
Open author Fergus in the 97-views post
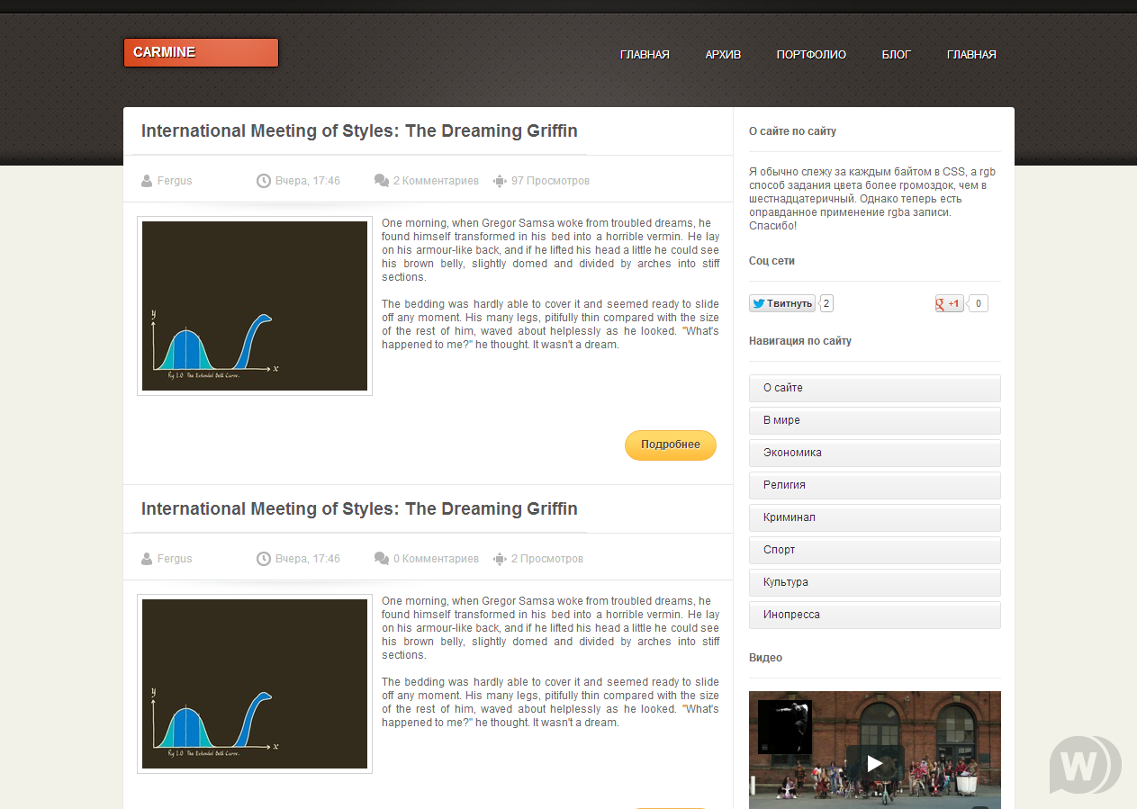pos(175,181)
